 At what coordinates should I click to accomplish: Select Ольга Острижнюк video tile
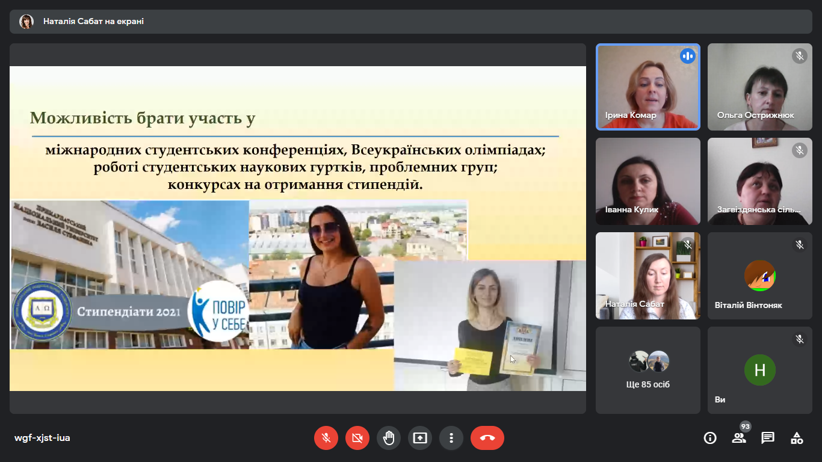pos(759,87)
